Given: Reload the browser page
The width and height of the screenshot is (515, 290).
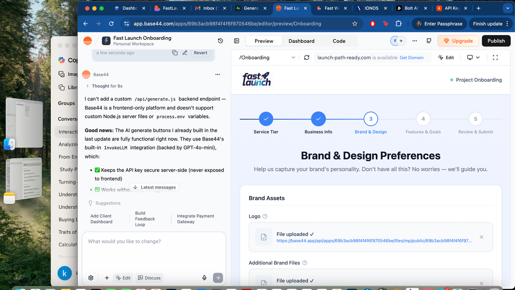Looking at the screenshot, I should pos(111,24).
